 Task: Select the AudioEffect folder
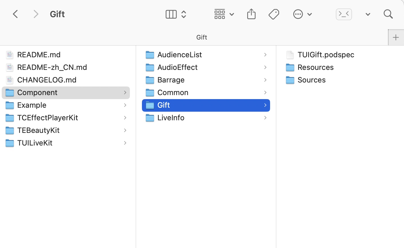click(177, 67)
